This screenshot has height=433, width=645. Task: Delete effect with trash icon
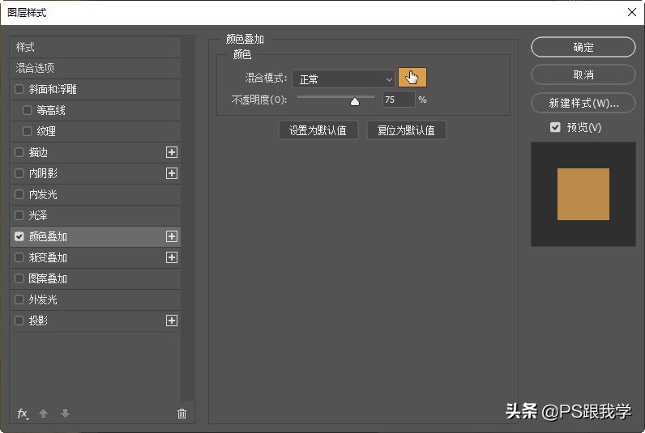click(182, 414)
